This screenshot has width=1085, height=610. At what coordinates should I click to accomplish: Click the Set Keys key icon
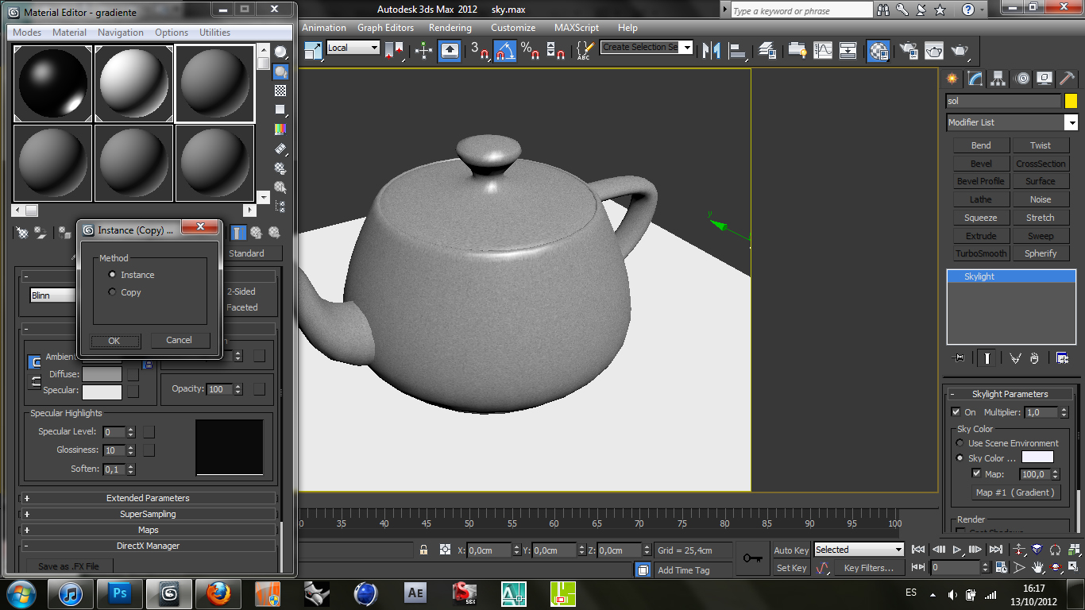point(753,558)
